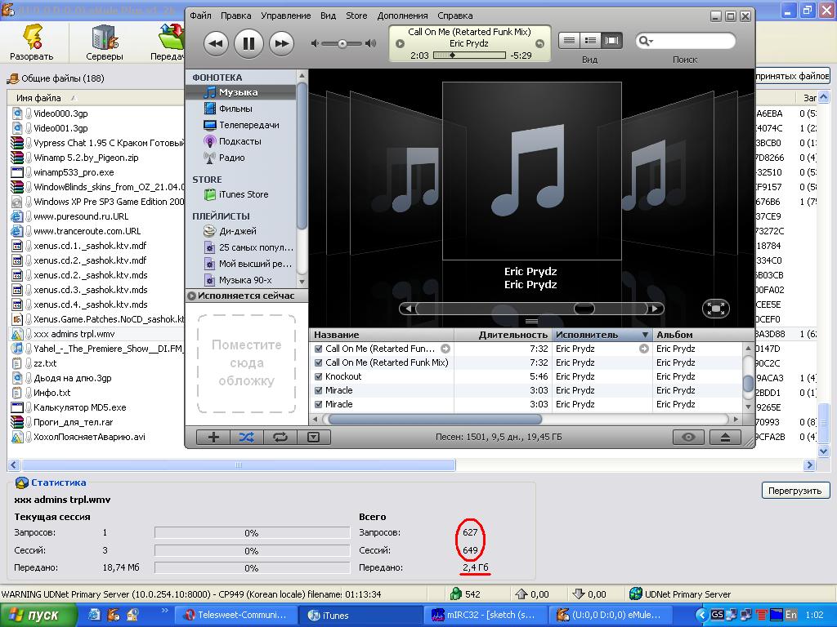Open the search options magnifier dropdown
Viewport: 837px width, 627px height.
644,42
